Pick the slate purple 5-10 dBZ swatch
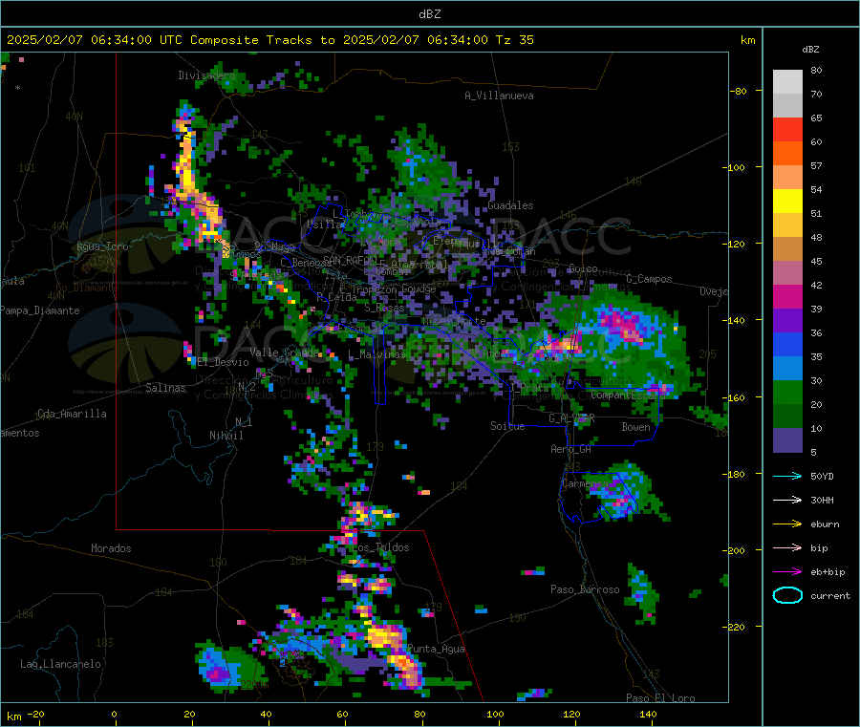Viewport: 860px width, 727px height. tap(787, 440)
